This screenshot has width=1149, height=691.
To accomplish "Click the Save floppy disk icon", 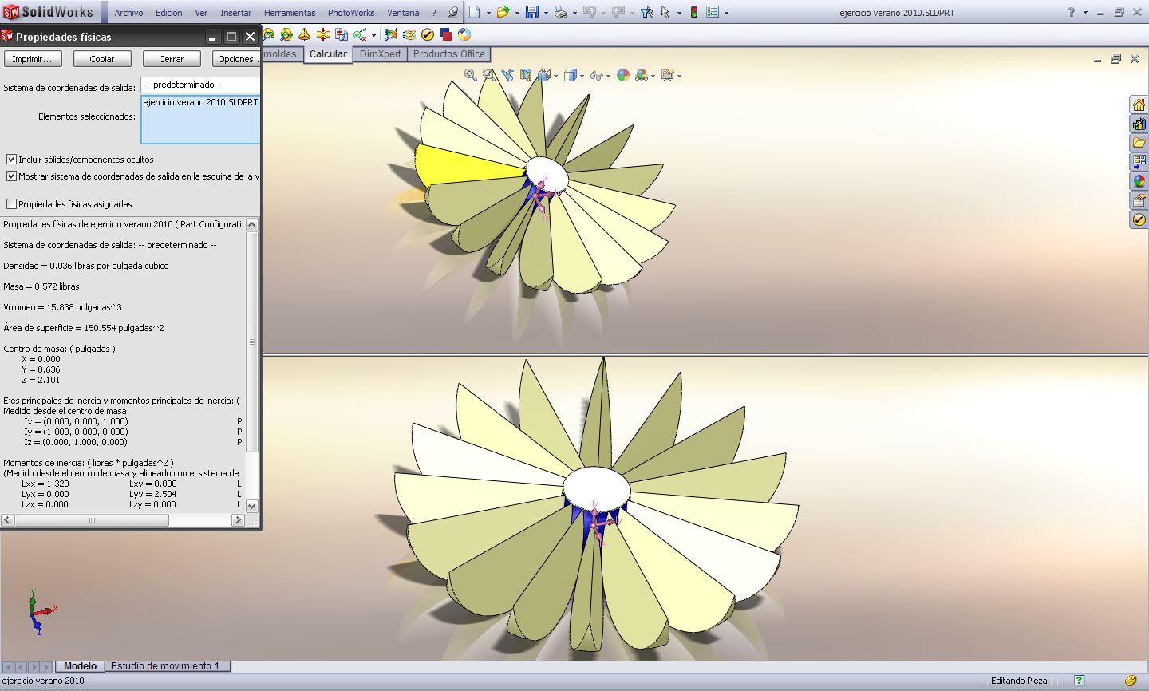I will coord(532,12).
